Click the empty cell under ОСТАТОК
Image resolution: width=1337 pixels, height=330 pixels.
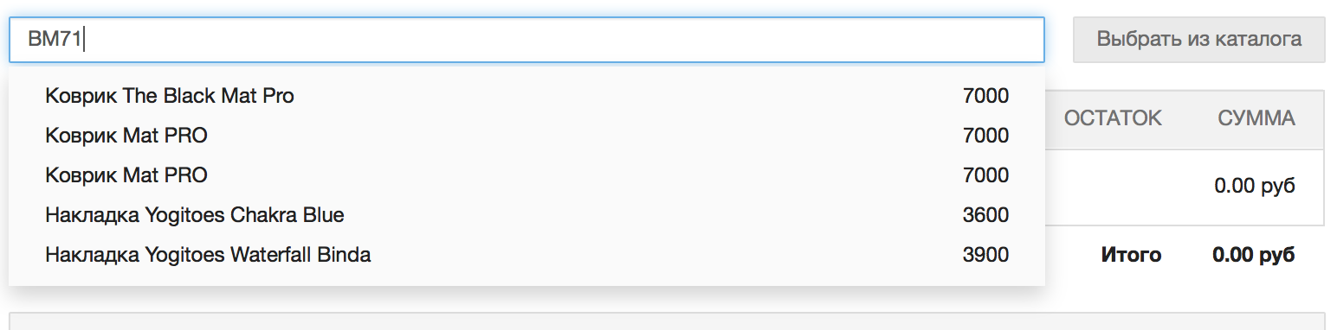click(1113, 187)
